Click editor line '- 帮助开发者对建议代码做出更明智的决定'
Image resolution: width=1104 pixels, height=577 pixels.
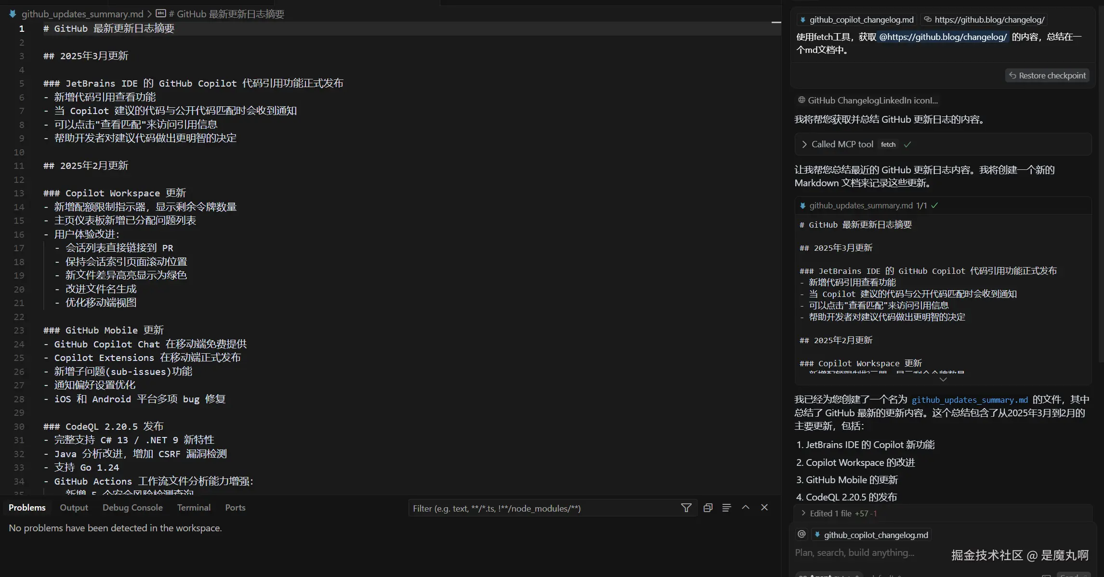click(140, 138)
